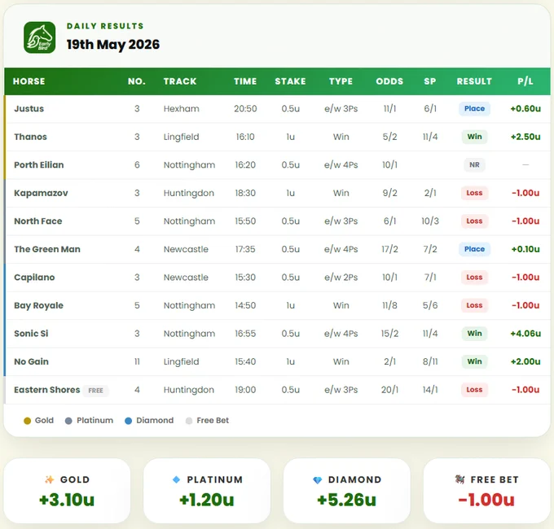Click the number 11 for No Gain
Image resolution: width=554 pixels, height=529 pixels.
tap(137, 361)
